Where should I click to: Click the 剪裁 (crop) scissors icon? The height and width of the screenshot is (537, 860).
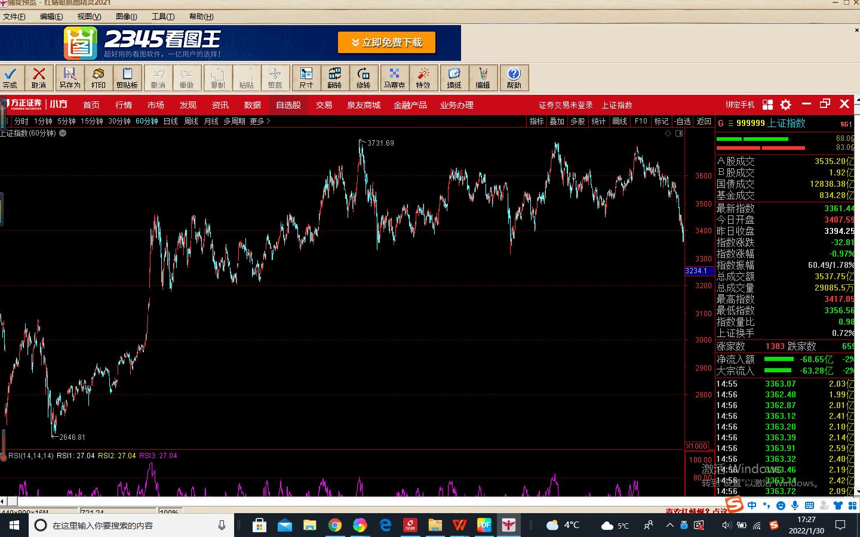coord(275,78)
